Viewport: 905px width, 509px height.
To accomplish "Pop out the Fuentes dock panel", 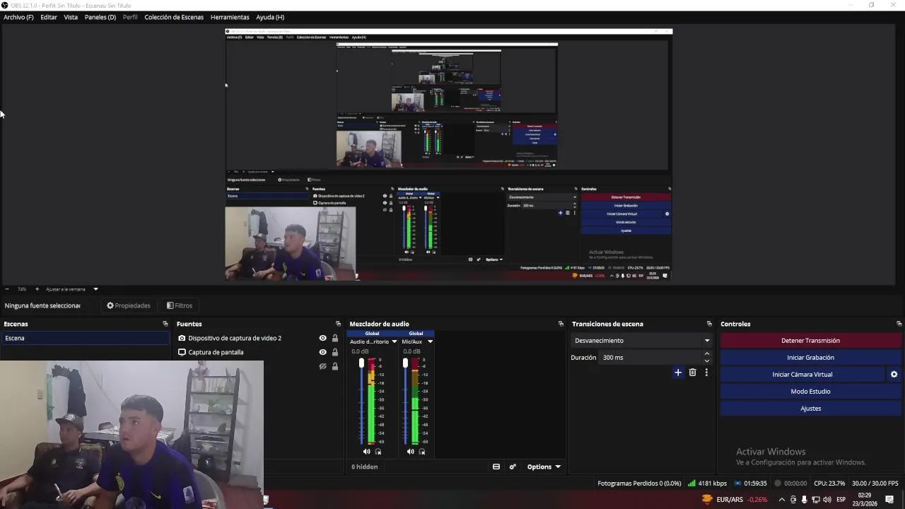I will (338, 324).
